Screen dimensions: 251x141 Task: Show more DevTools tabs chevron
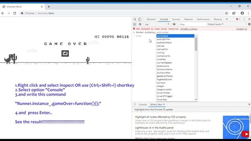[227, 19]
